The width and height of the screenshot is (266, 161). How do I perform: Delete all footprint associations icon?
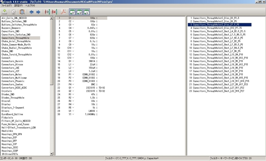[54, 12]
